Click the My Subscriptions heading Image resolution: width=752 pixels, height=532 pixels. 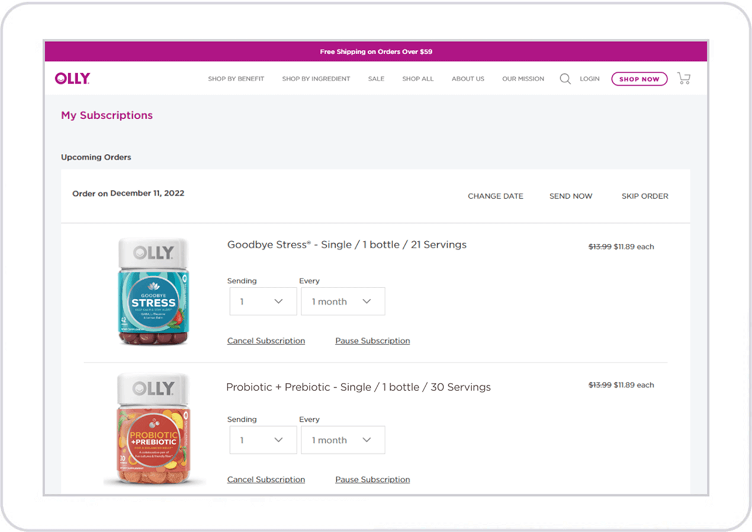point(107,115)
